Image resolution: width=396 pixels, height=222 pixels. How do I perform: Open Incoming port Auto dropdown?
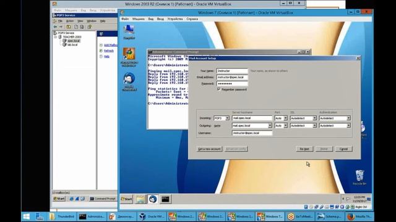281,118
